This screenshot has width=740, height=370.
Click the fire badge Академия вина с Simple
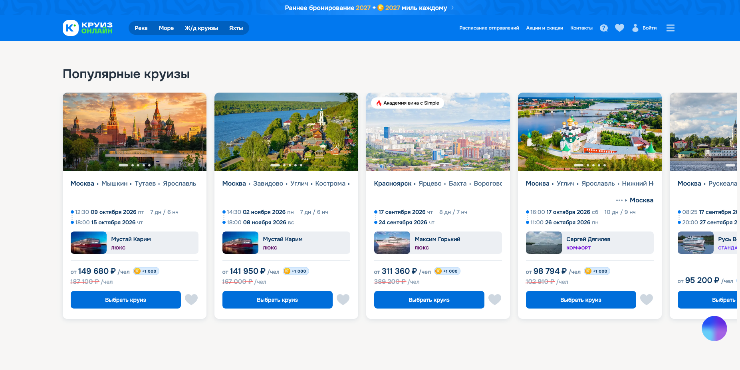[x=407, y=103]
